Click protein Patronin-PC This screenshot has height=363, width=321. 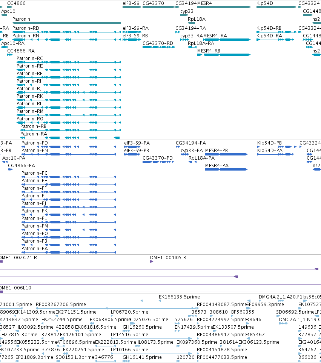click(x=69, y=177)
